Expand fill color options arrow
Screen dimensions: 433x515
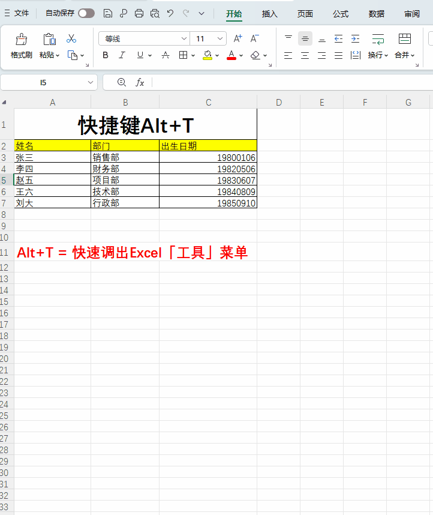217,55
